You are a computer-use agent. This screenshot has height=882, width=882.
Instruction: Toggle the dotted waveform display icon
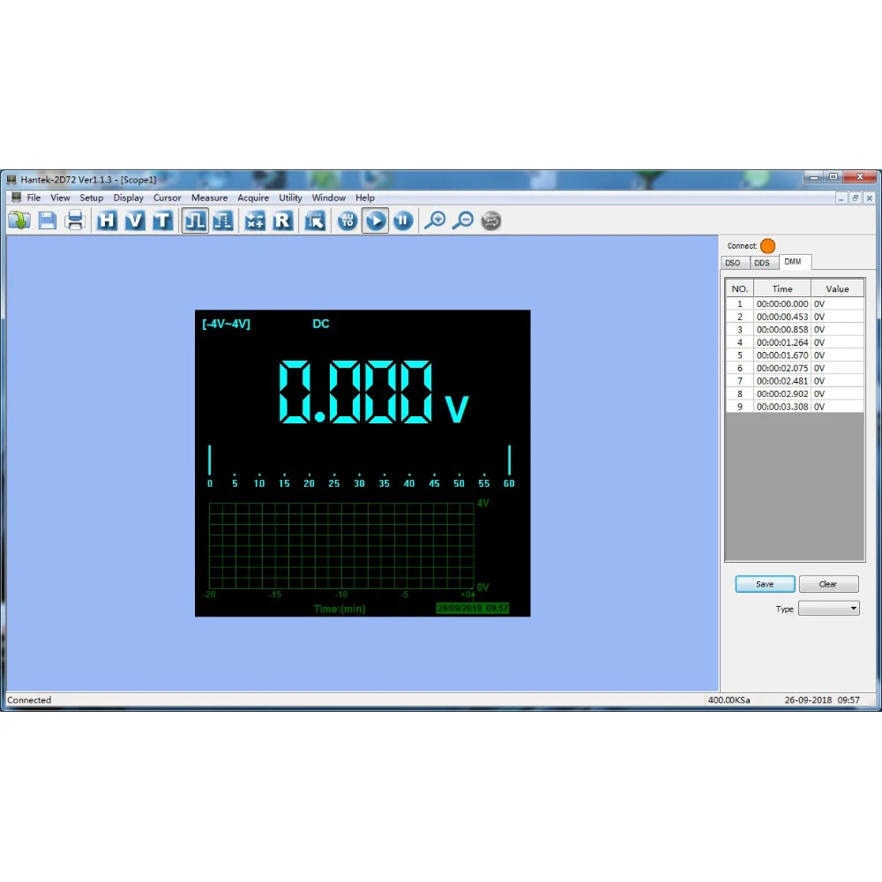click(x=223, y=220)
